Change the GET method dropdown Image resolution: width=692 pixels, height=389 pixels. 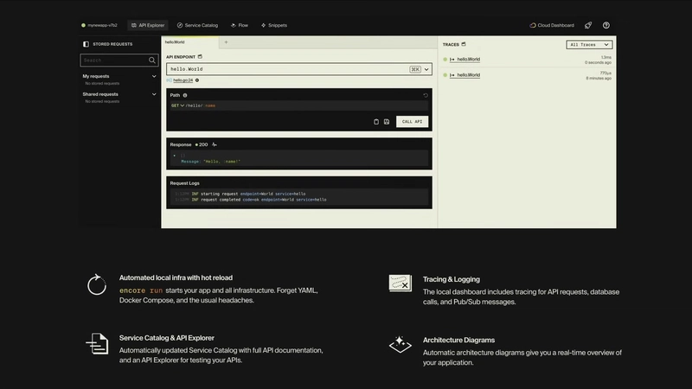click(177, 105)
